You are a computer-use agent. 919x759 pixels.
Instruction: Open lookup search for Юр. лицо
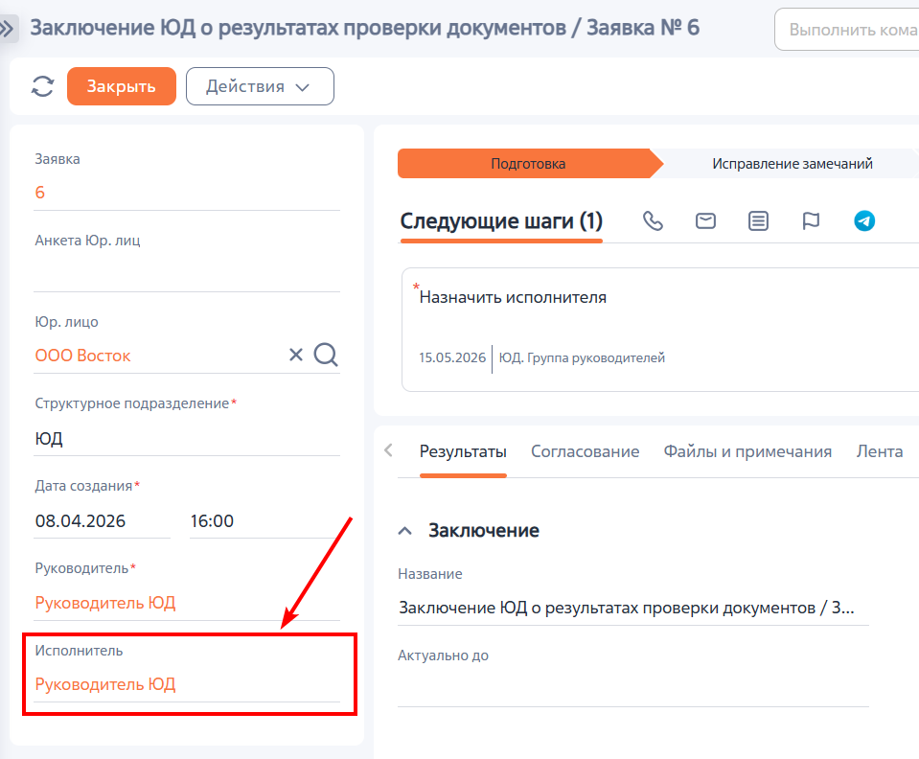pyautogui.click(x=326, y=355)
